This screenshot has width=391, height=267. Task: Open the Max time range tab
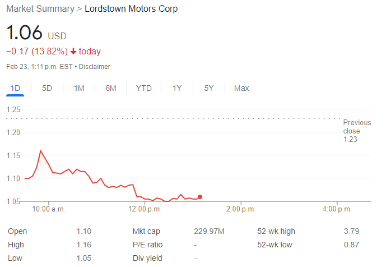[241, 88]
